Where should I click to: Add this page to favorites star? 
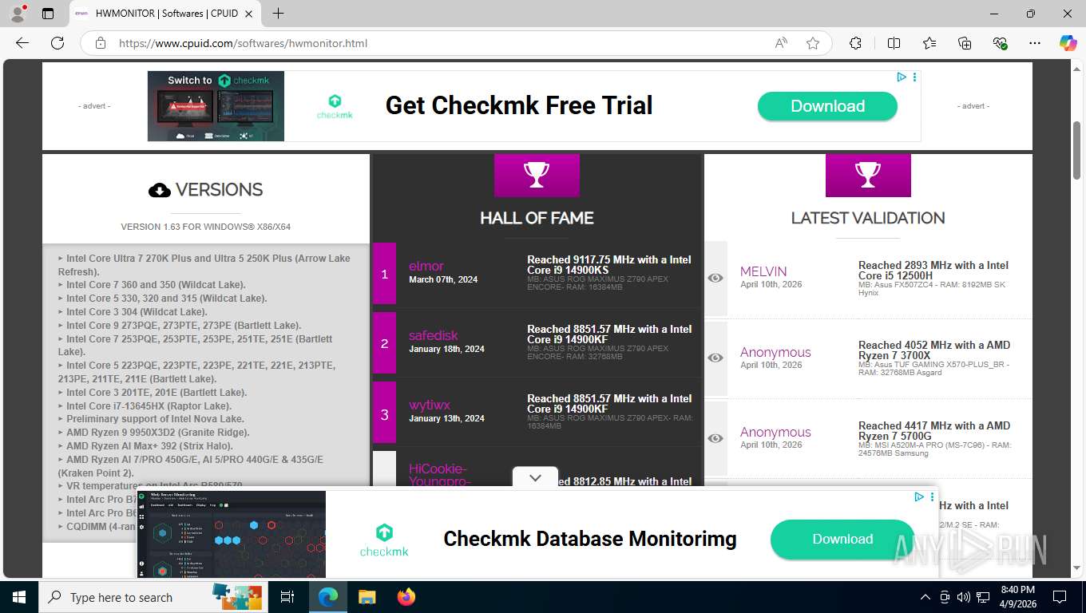click(x=813, y=43)
